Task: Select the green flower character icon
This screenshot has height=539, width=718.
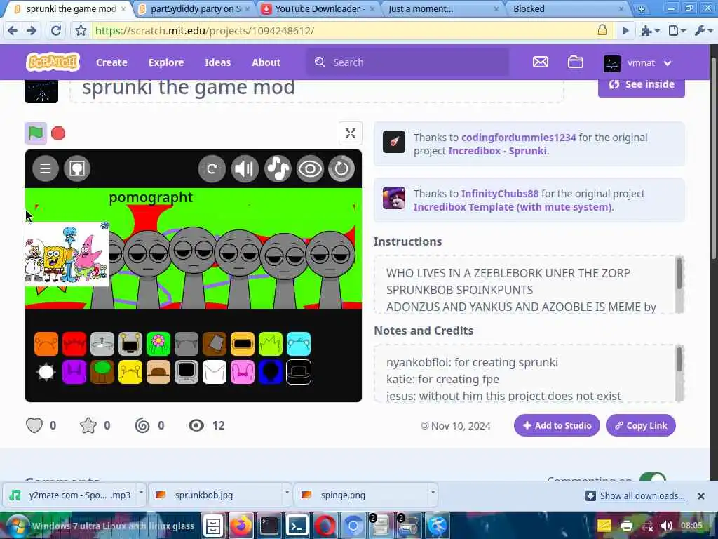Action: (158, 344)
